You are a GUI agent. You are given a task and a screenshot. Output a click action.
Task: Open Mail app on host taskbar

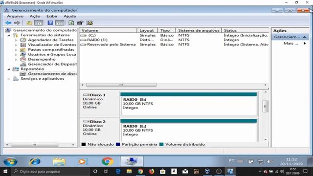185,171
